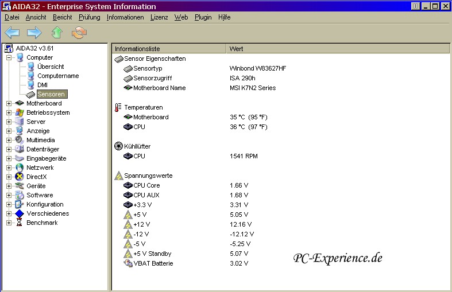Click the Datenträger drive icon

[20, 149]
